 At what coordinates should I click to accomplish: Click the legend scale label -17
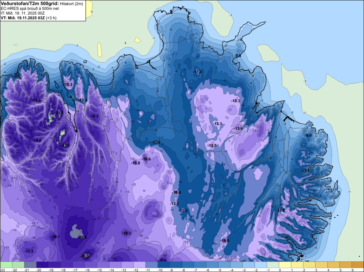(75, 270)
